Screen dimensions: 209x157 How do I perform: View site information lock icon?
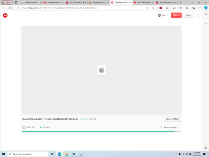pos(18,8)
